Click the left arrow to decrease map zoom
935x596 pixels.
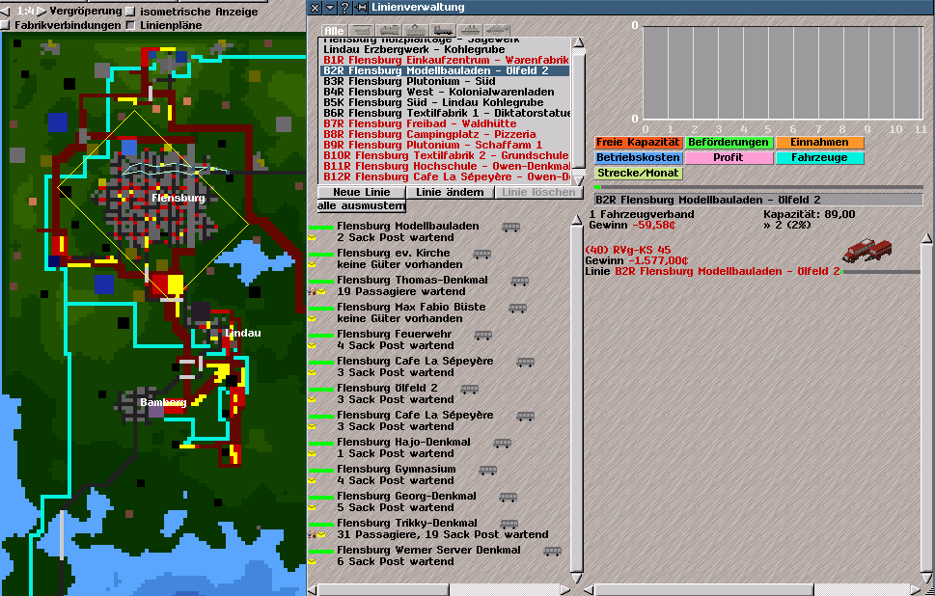click(x=6, y=12)
